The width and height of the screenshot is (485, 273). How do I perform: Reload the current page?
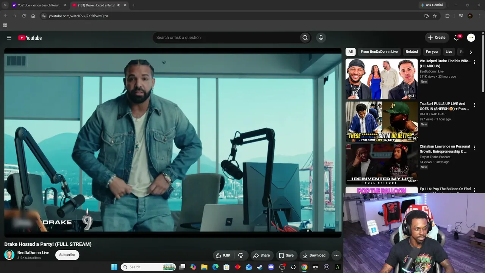[24, 16]
